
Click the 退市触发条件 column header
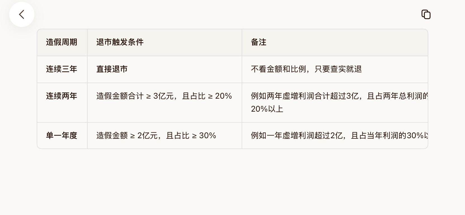tap(120, 42)
